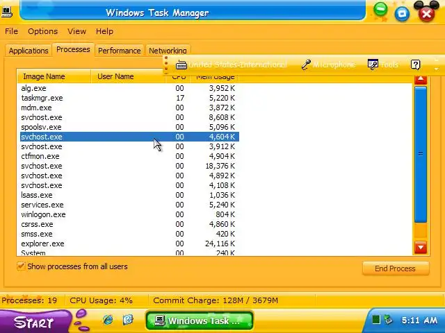Click green CPU meter tray icon
This screenshot has width=445, height=333.
(x=376, y=320)
